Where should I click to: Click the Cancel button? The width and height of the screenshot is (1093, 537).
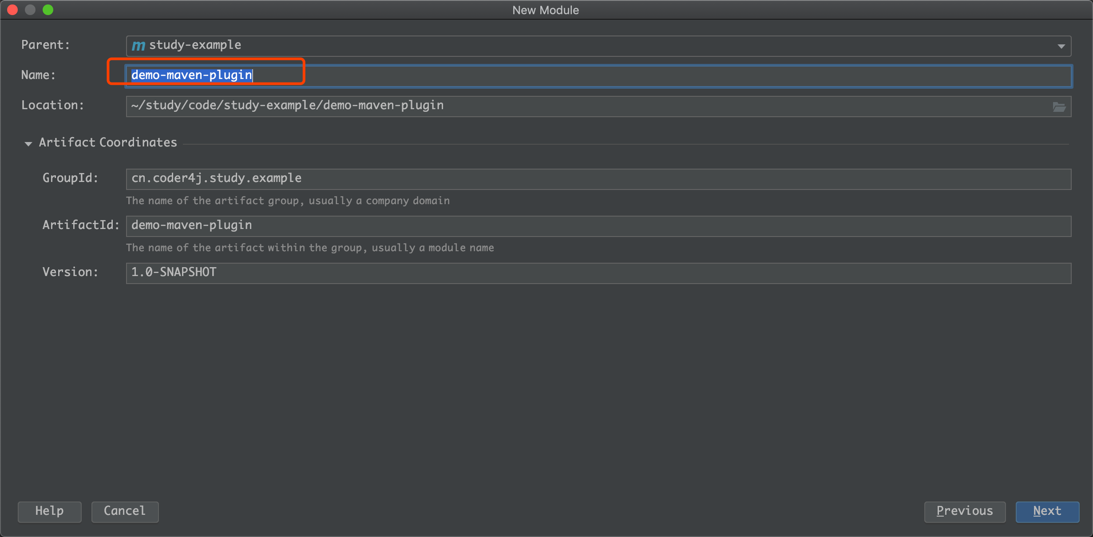coord(125,512)
